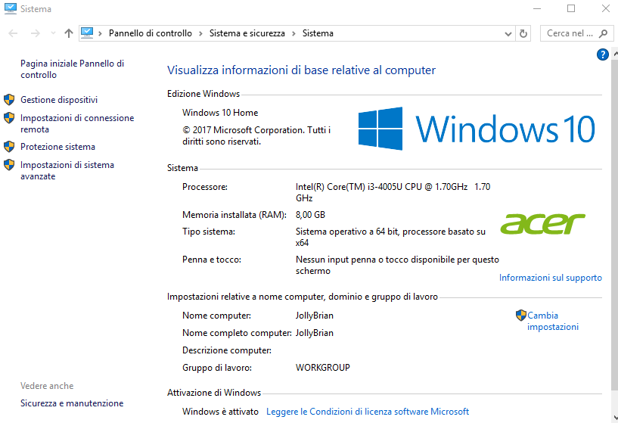
Task: Read the Condizioni di licenza software Microsoft
Action: pyautogui.click(x=368, y=412)
